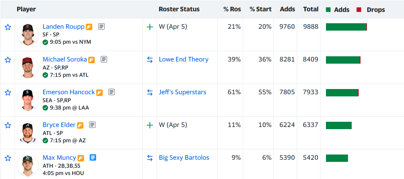Click trade arrows icon for Emerson Hancock
Viewport: 404px width, 179px height.
[150, 92]
